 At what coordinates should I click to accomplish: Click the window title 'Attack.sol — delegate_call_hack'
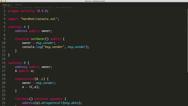click(95, 1)
